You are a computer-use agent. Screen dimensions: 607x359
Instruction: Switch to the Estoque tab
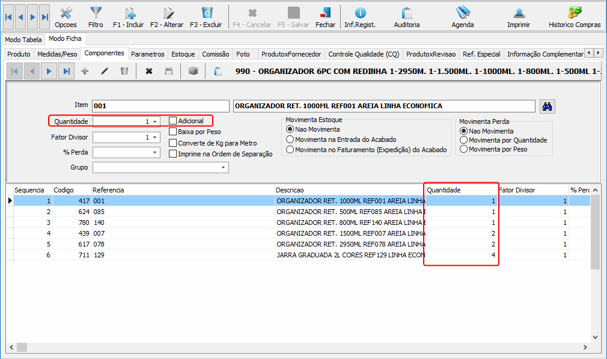click(x=183, y=54)
